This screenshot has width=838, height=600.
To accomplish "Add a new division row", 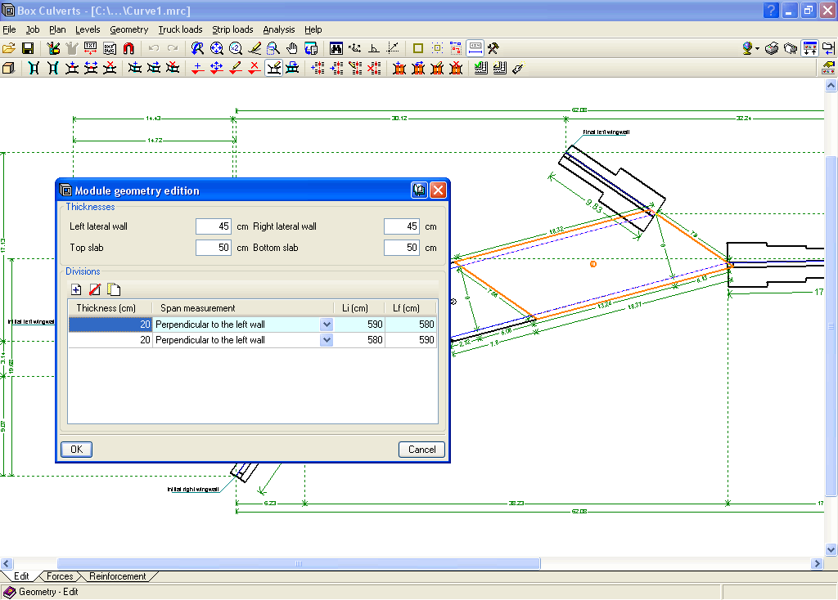I will 76,289.
